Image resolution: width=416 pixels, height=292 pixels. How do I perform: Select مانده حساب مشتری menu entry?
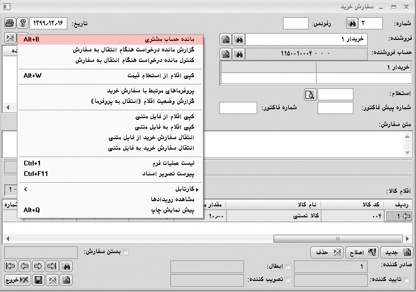110,39
